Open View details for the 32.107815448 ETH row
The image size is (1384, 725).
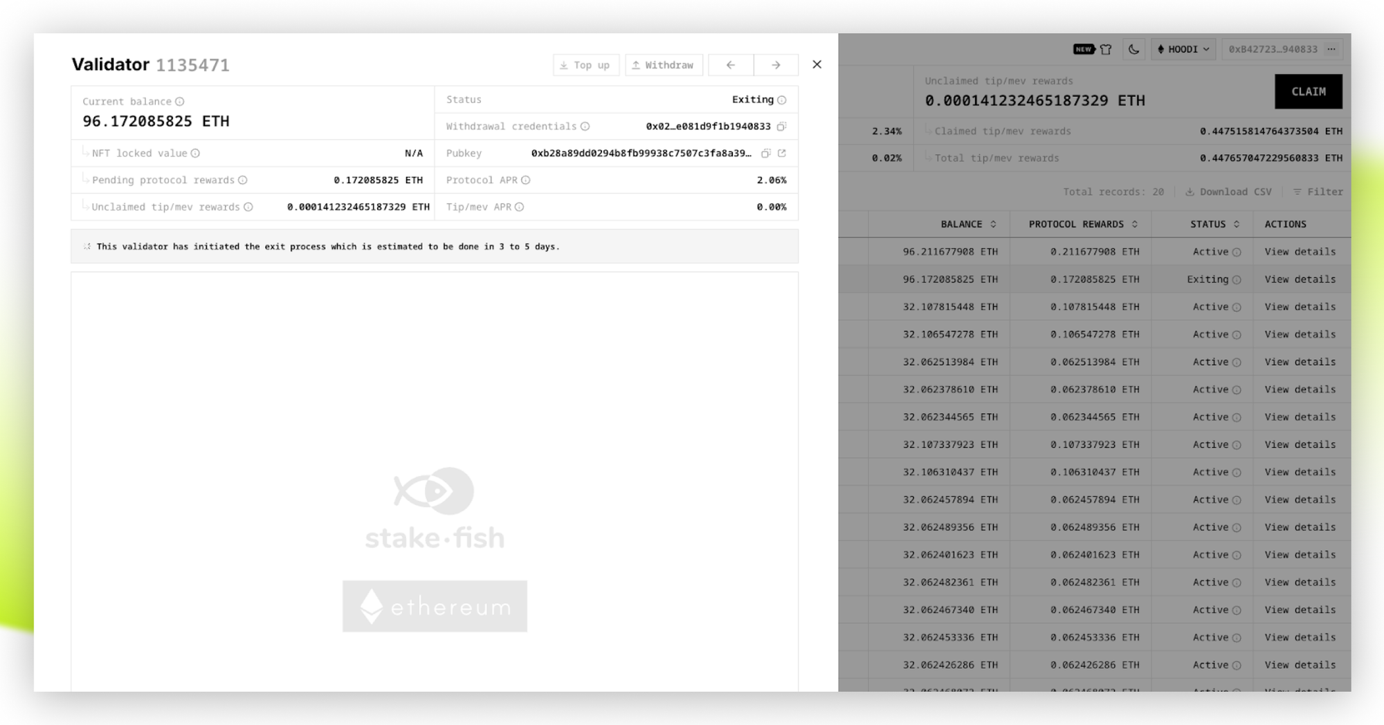[1300, 307]
